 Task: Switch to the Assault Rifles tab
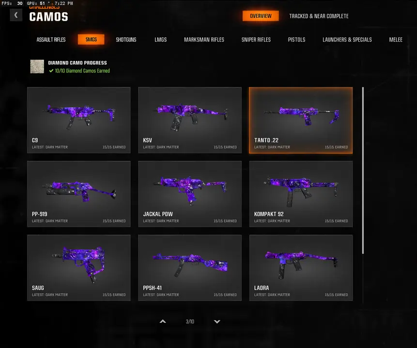51,40
